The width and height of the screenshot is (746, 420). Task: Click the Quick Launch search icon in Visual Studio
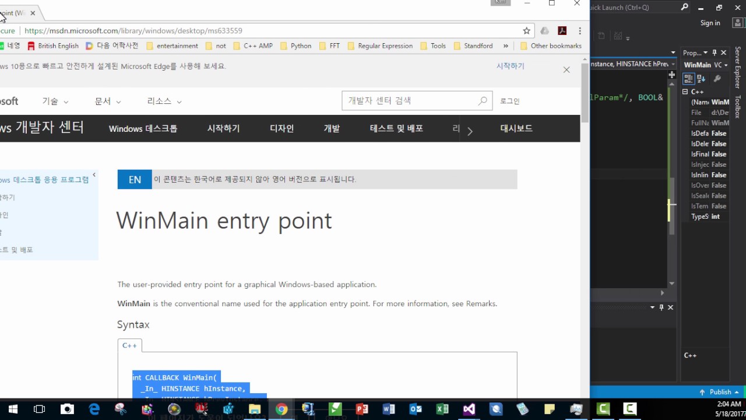coord(684,7)
